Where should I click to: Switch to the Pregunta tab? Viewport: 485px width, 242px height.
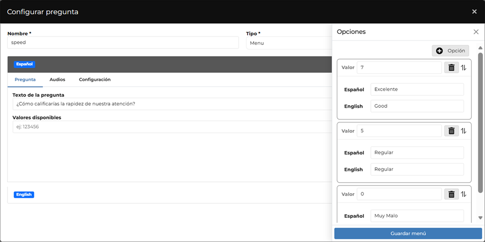click(x=25, y=80)
